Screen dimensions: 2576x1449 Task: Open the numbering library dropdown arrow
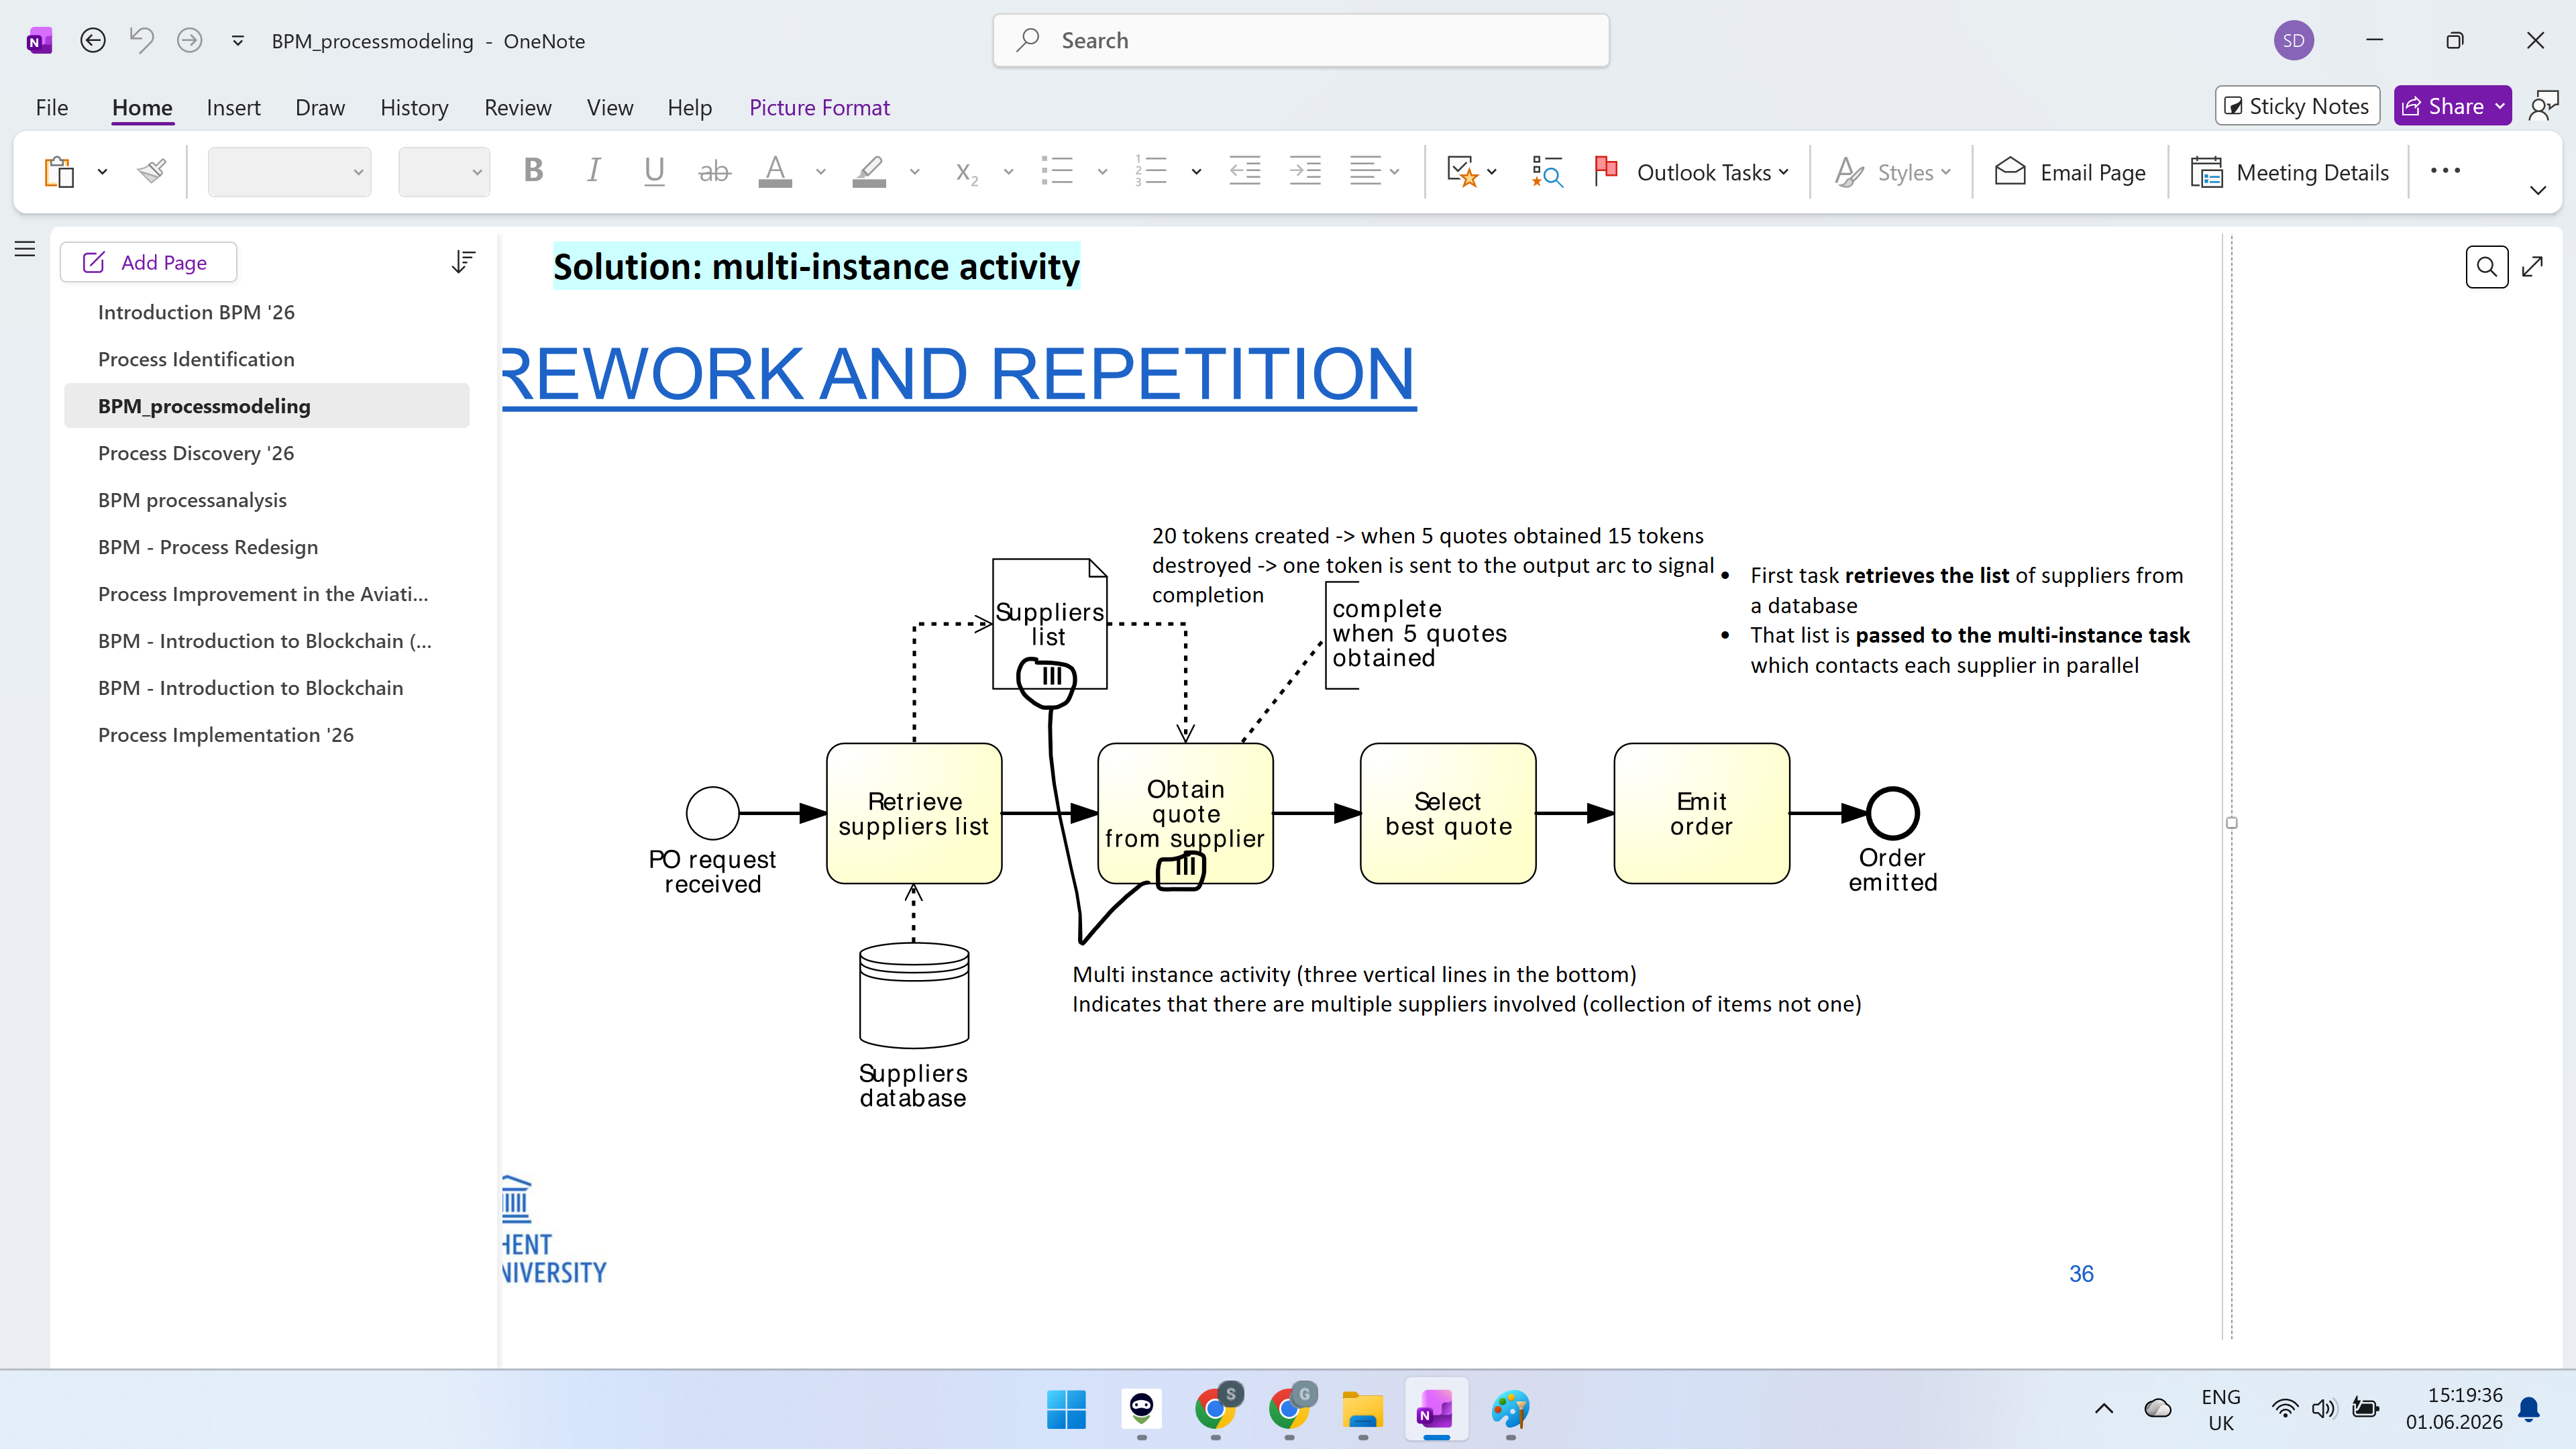point(1196,172)
